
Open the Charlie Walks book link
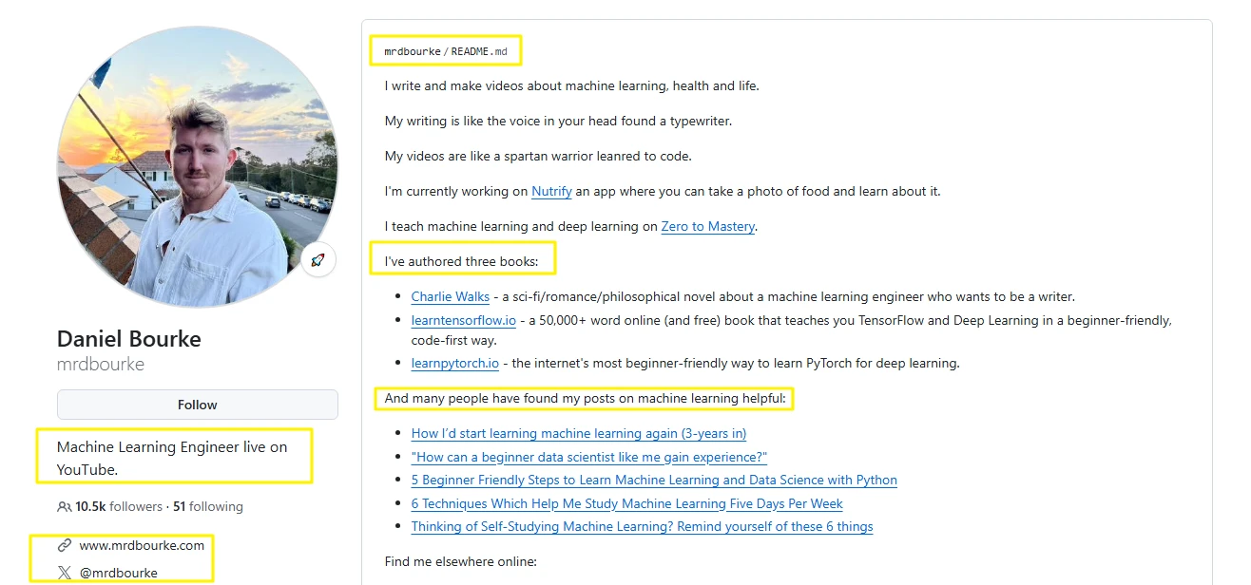tap(451, 297)
